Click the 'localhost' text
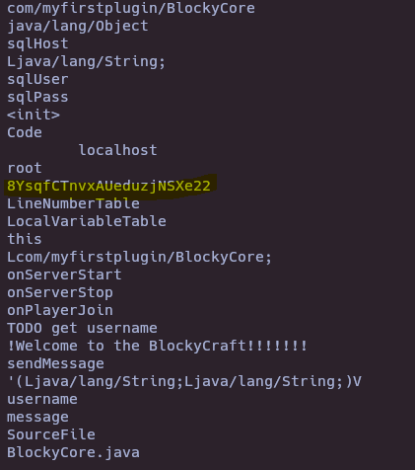 coord(117,150)
